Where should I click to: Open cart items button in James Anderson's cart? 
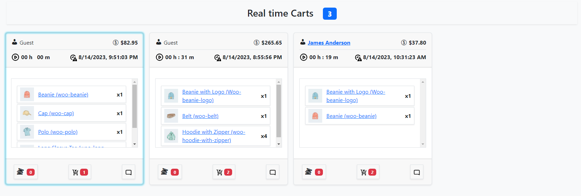click(x=368, y=172)
